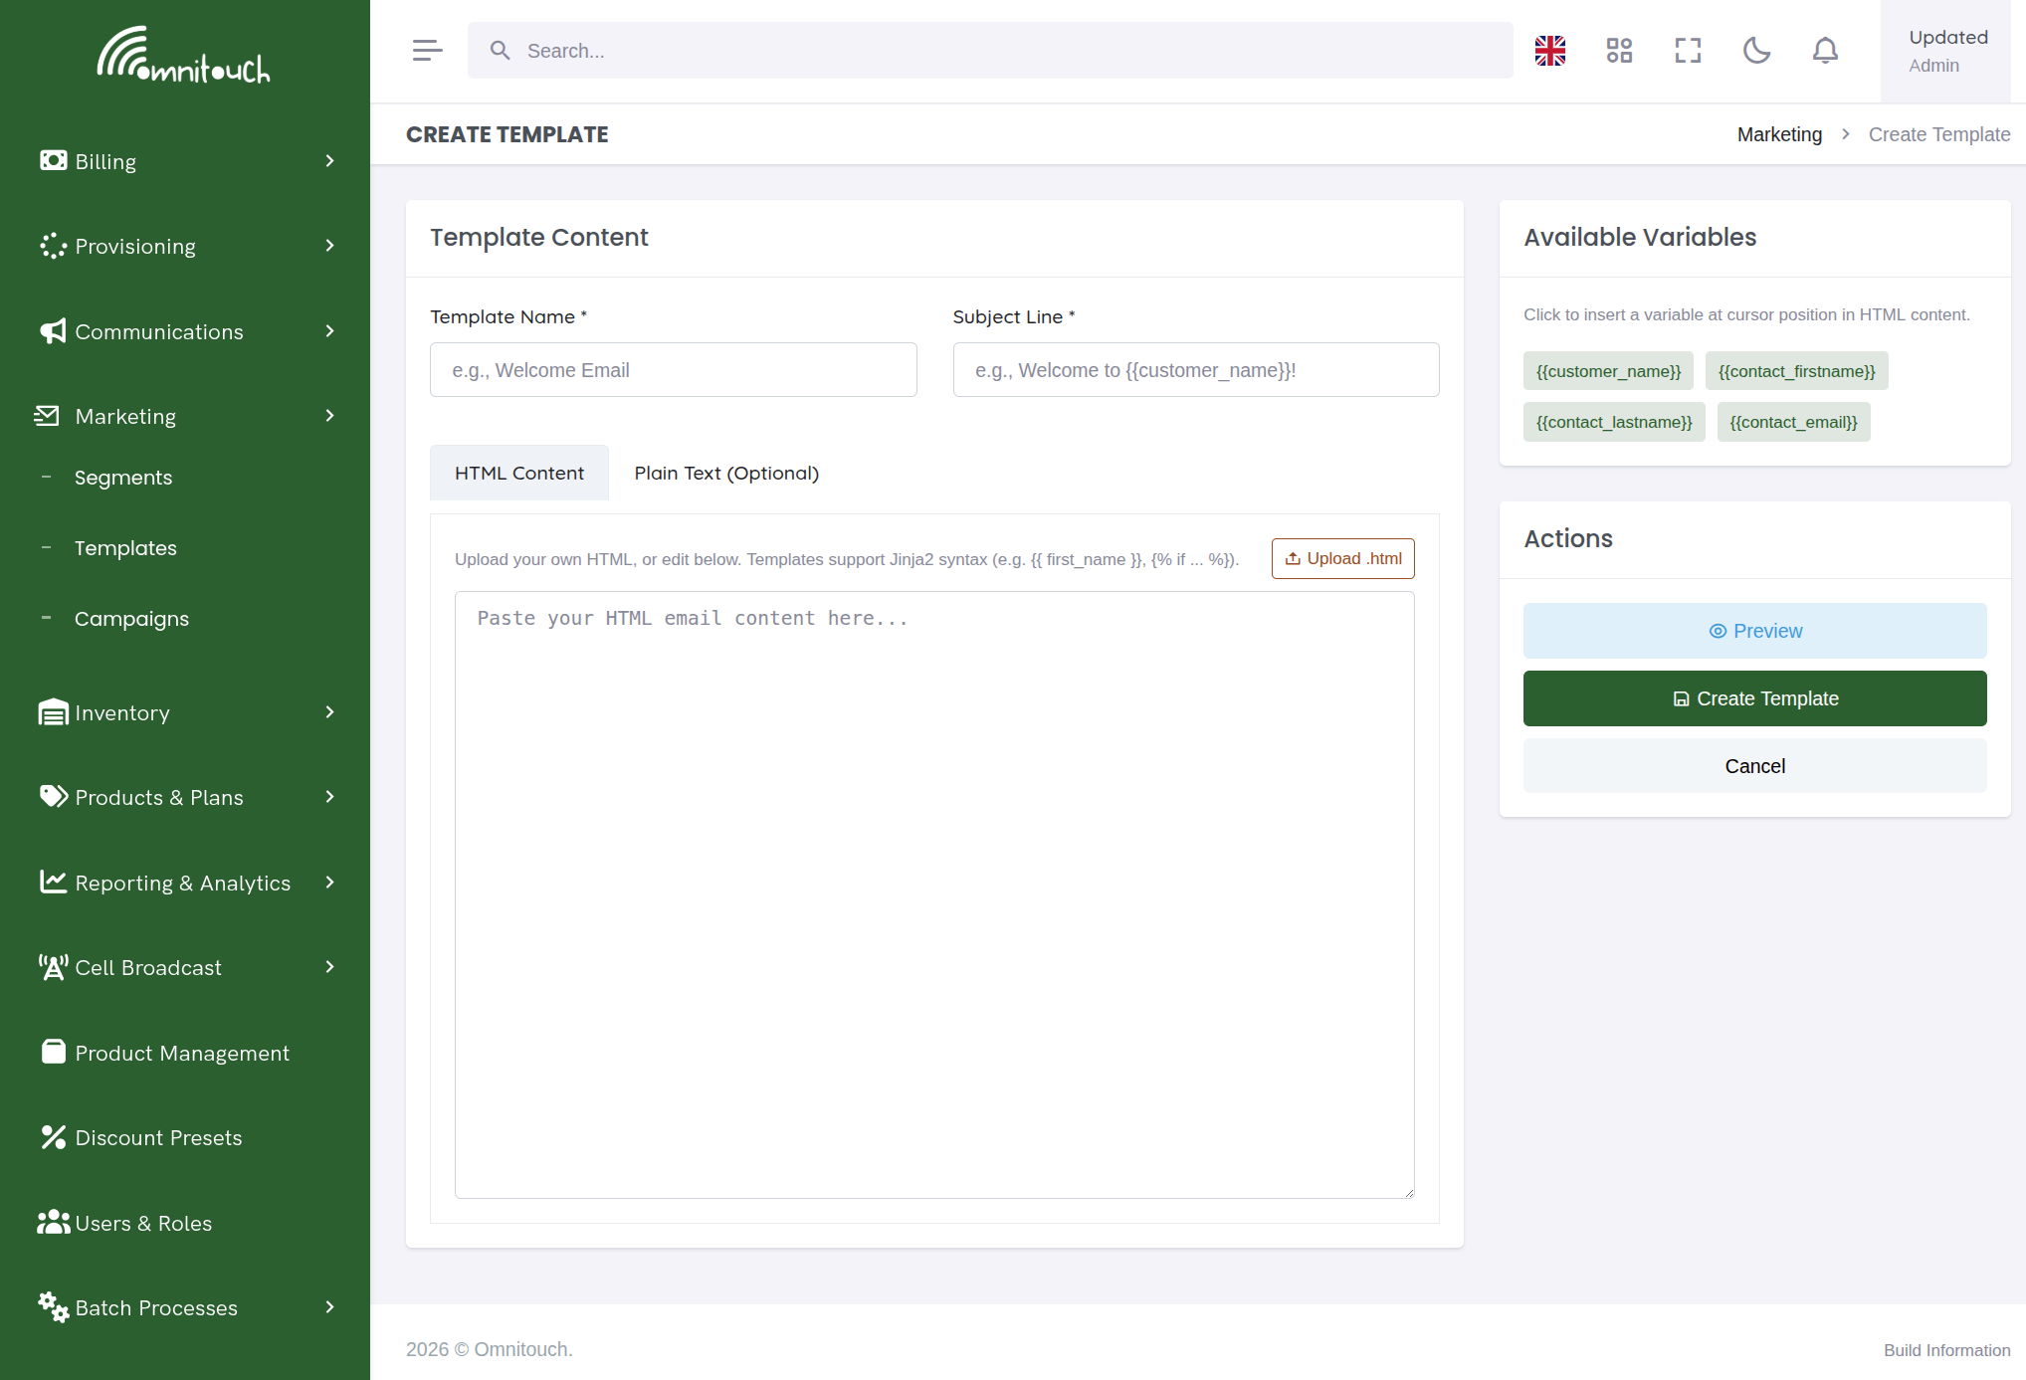
Task: Open the Build Information link
Action: 1946,1350
